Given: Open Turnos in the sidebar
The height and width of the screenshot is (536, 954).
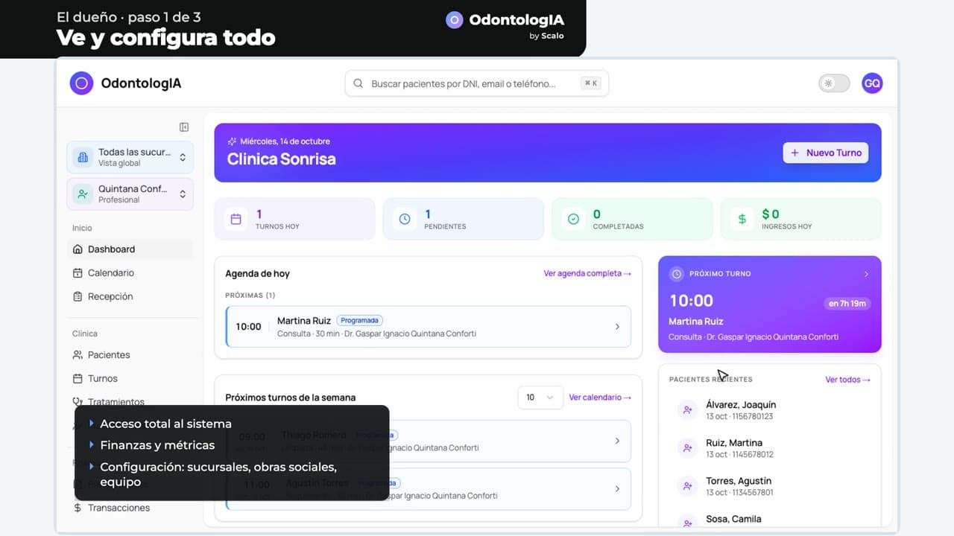Looking at the screenshot, I should coord(130,378).
